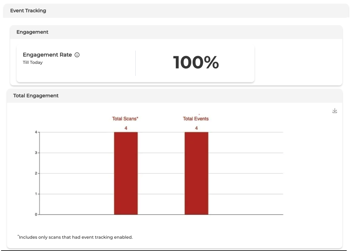Click the 100% engagement rate value
351x251 pixels.
tap(196, 63)
